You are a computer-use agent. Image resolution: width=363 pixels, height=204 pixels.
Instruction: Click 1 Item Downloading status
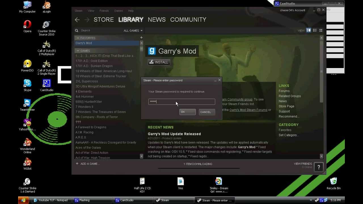[x=198, y=164]
